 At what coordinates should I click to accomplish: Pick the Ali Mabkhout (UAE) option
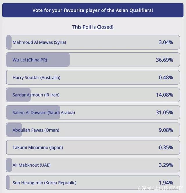31,165
